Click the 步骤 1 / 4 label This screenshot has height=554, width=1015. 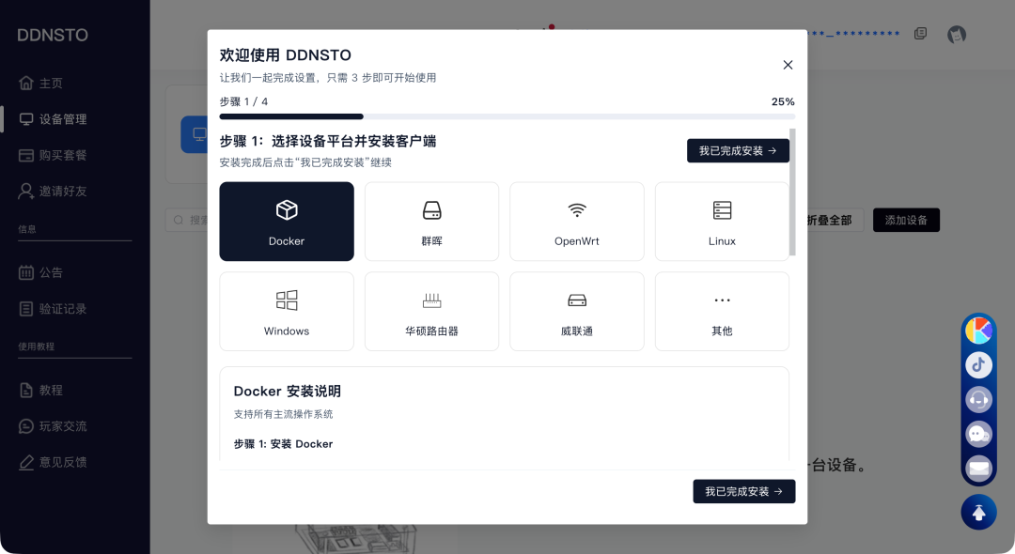click(243, 101)
